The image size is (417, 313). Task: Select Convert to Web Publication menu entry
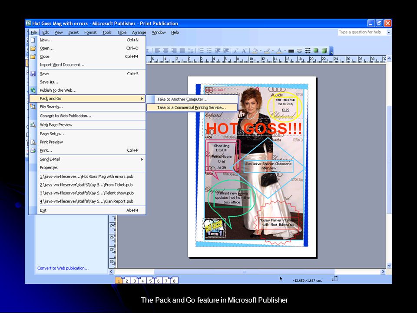[x=87, y=116]
